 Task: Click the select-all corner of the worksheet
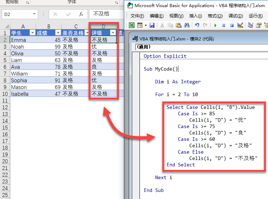[5, 27]
